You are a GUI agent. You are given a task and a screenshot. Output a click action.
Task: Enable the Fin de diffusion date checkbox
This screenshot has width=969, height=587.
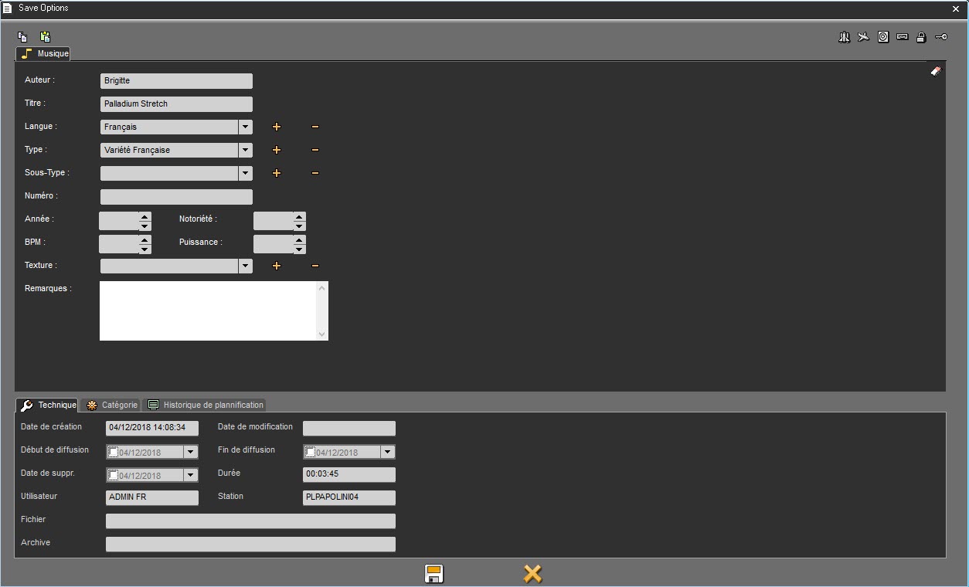311,453
